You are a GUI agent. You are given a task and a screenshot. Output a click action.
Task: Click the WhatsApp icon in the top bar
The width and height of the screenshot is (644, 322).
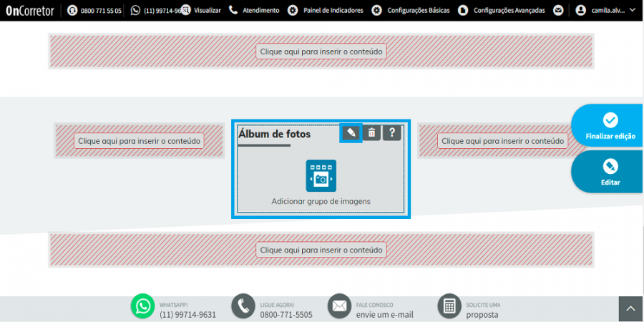pyautogui.click(x=135, y=10)
